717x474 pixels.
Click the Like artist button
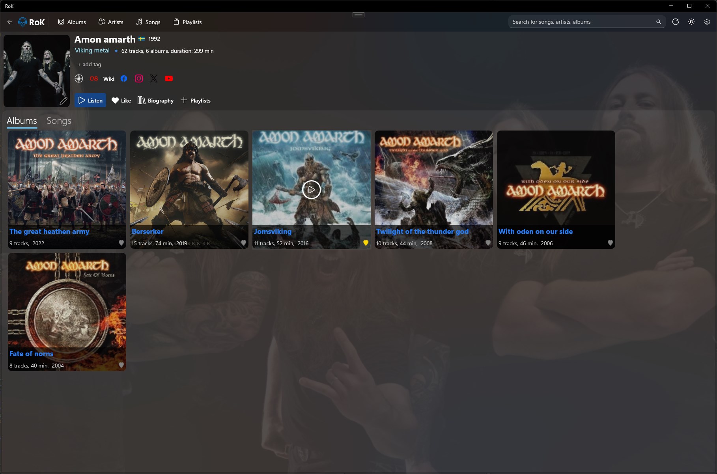(x=121, y=101)
